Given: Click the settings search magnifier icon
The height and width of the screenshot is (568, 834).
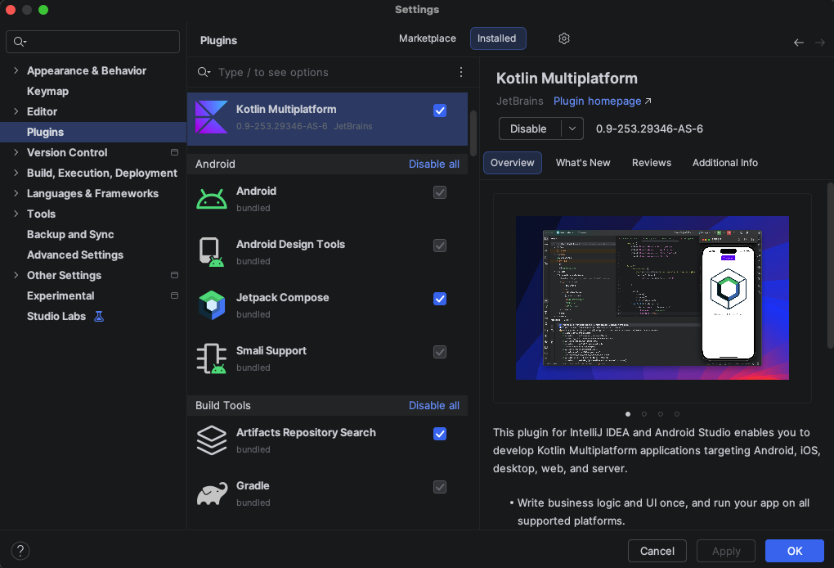Looking at the screenshot, I should tap(20, 42).
